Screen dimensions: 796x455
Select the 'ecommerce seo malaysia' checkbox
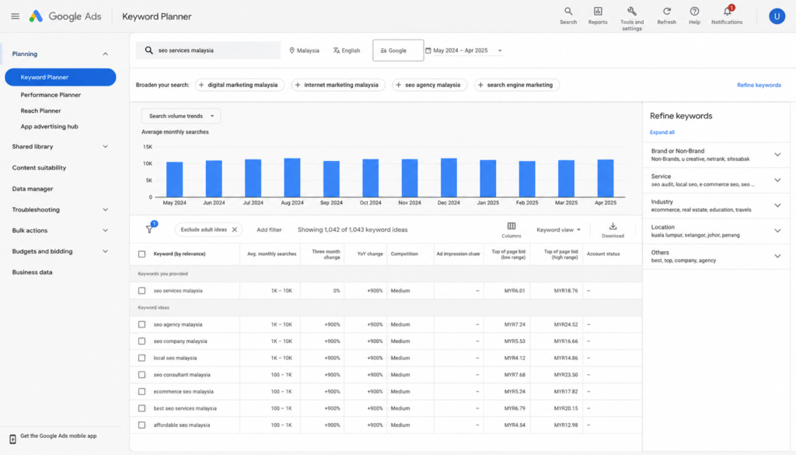point(141,391)
